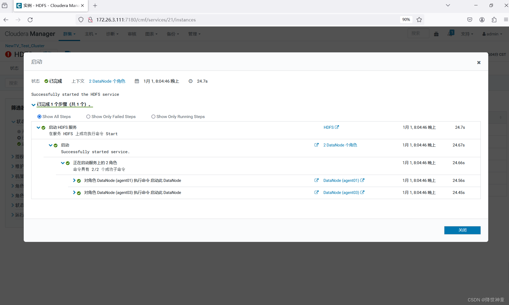The width and height of the screenshot is (509, 305).
Task: Select Show Only Running Steps option
Action: pos(153,117)
